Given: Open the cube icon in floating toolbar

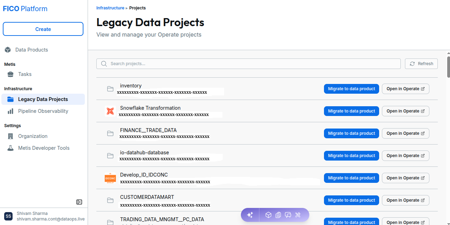Looking at the screenshot, I should [x=268, y=215].
